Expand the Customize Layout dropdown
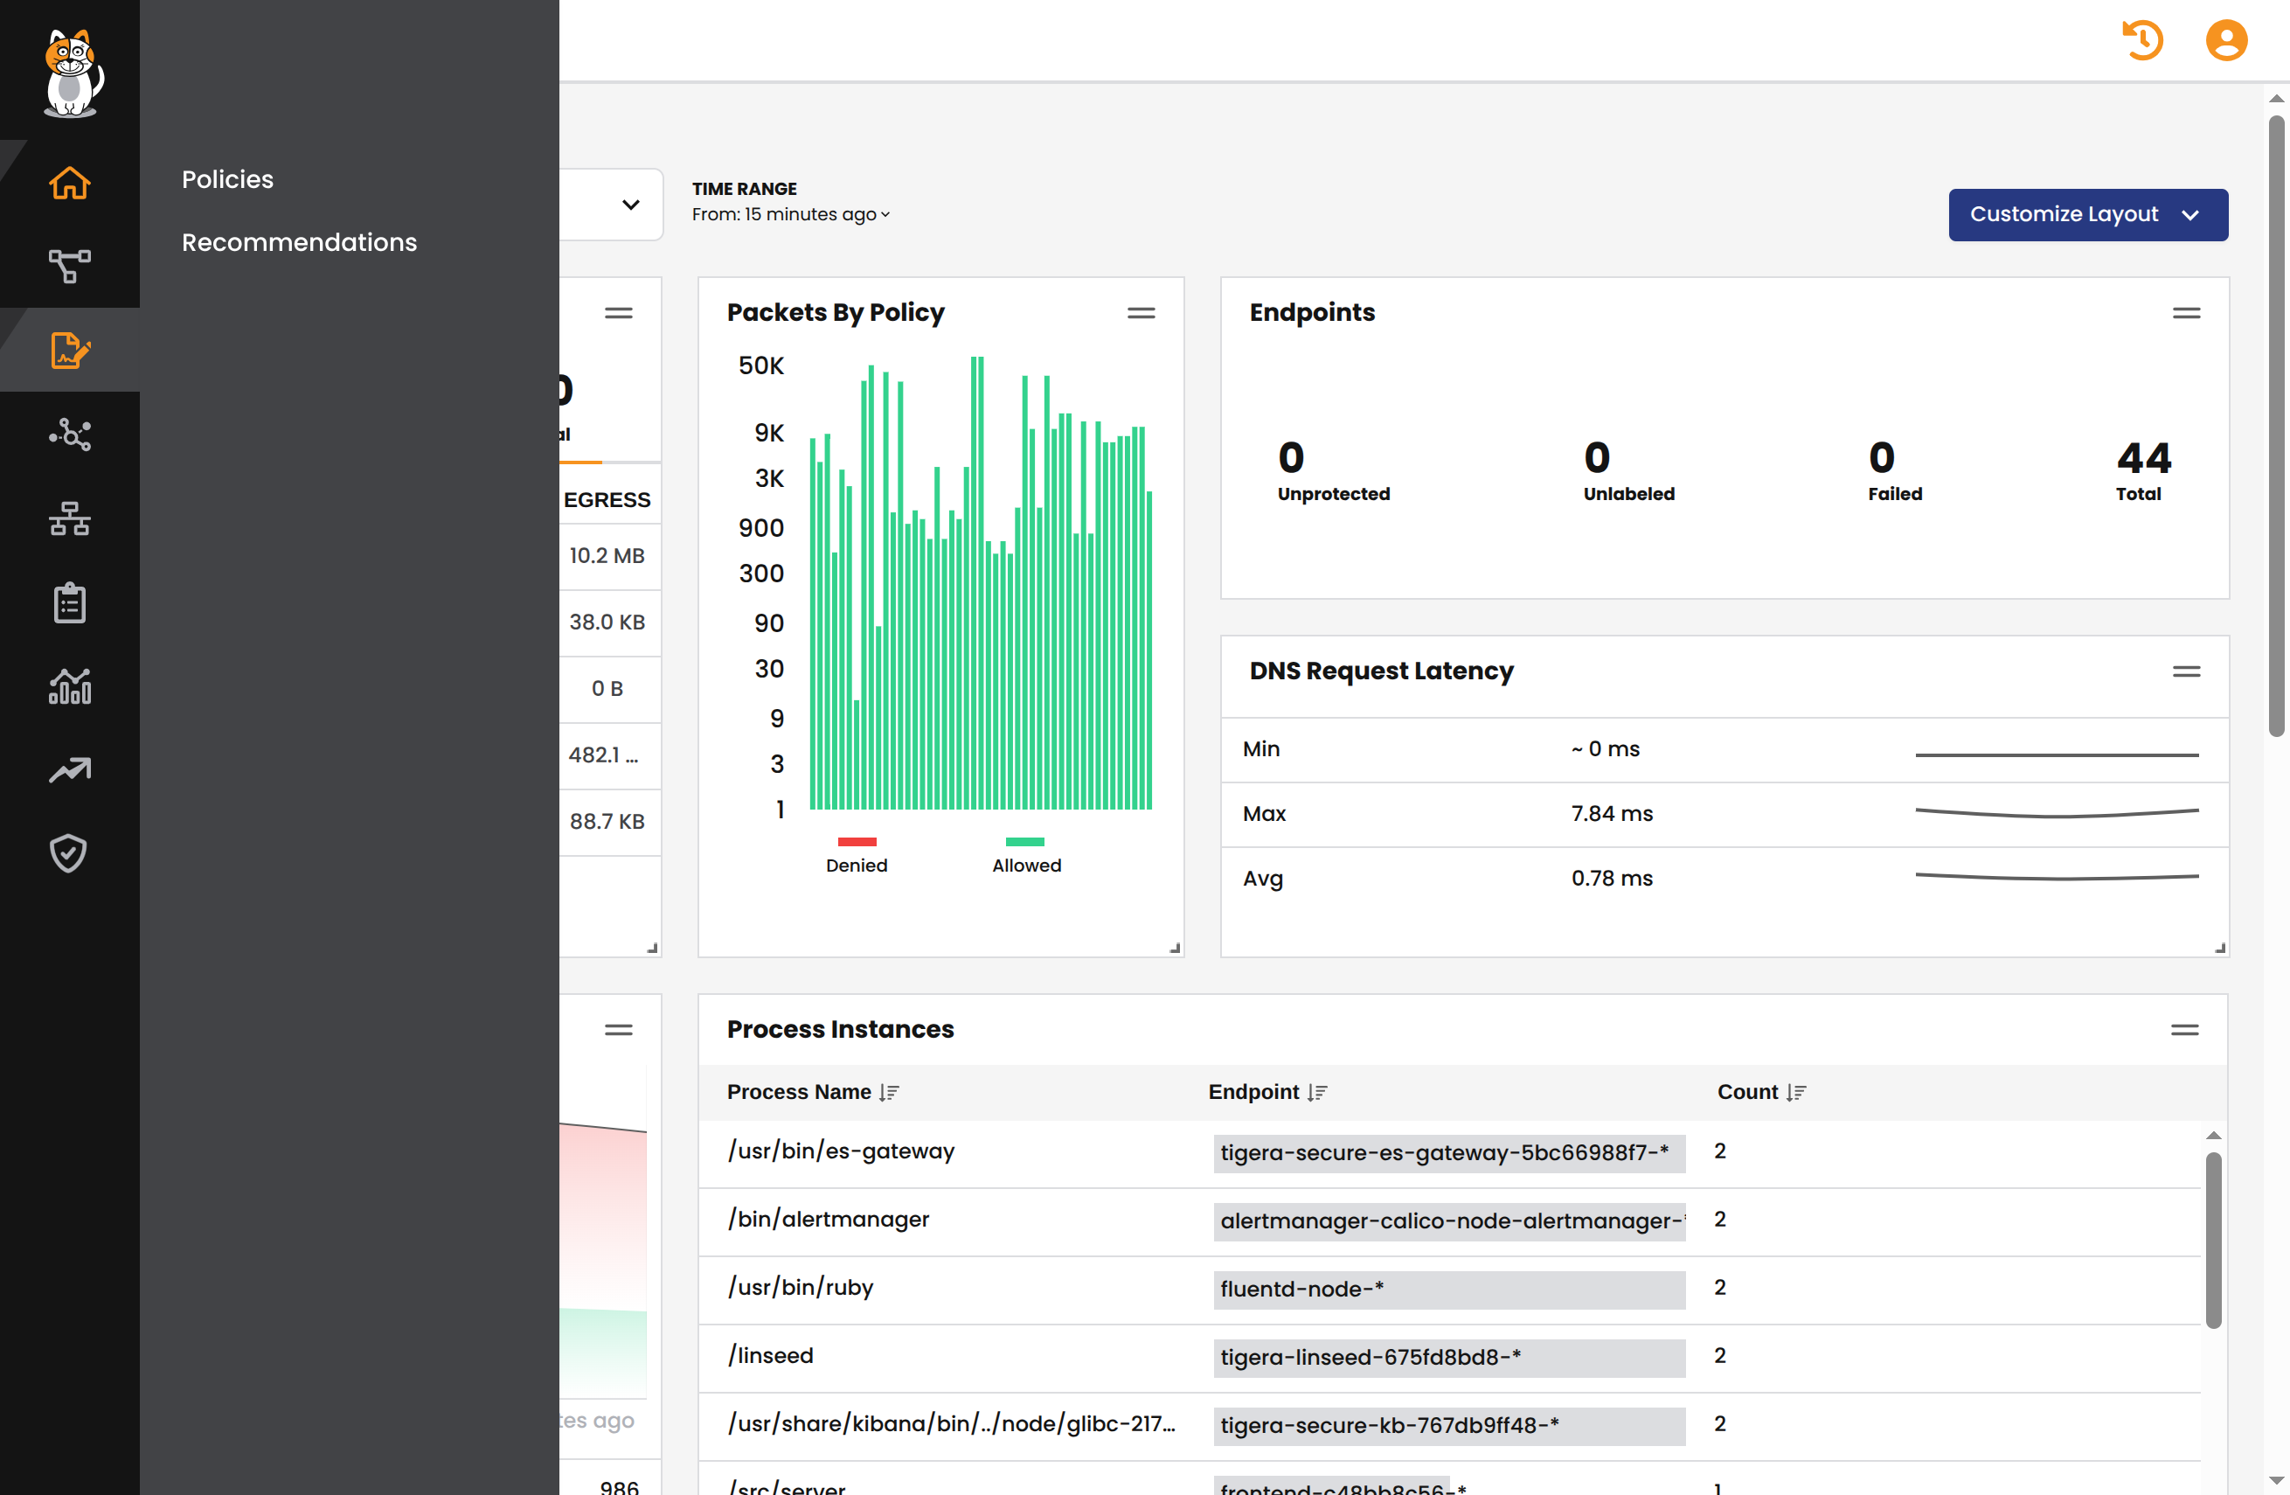 coord(2088,213)
